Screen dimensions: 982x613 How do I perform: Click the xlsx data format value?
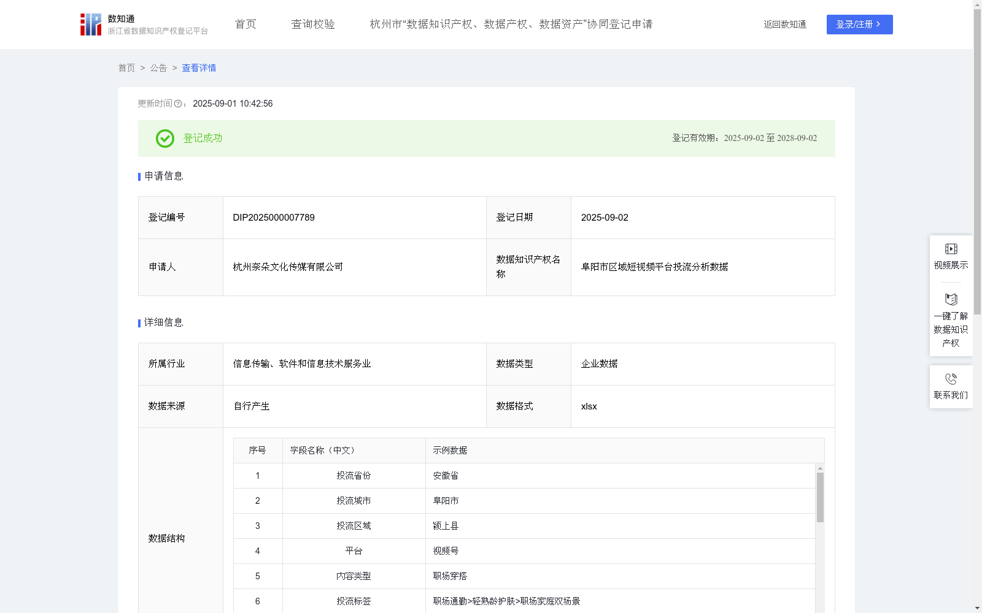point(589,406)
